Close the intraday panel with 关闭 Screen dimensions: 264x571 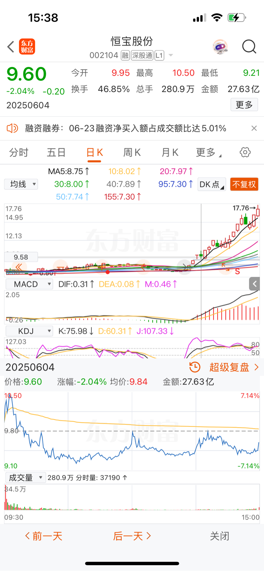(x=219, y=536)
